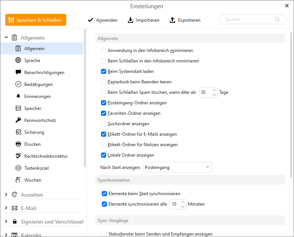
Task: Expand the E-Mail settings section
Action: [6, 208]
